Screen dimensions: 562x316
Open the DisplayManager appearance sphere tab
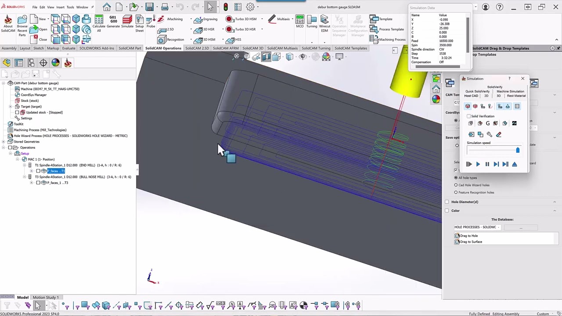[55, 63]
